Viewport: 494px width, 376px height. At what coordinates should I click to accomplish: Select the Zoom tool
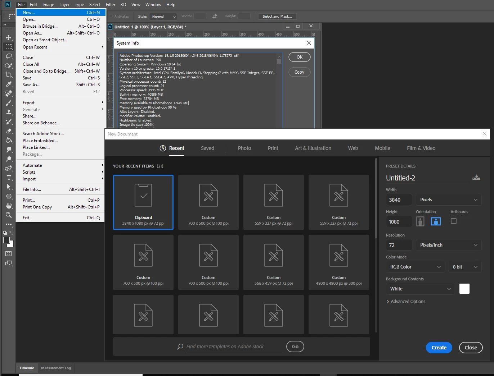point(9,215)
